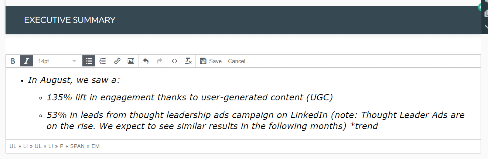Insert a hyperlink with link icon
The image size is (488, 159).
[x=117, y=61]
